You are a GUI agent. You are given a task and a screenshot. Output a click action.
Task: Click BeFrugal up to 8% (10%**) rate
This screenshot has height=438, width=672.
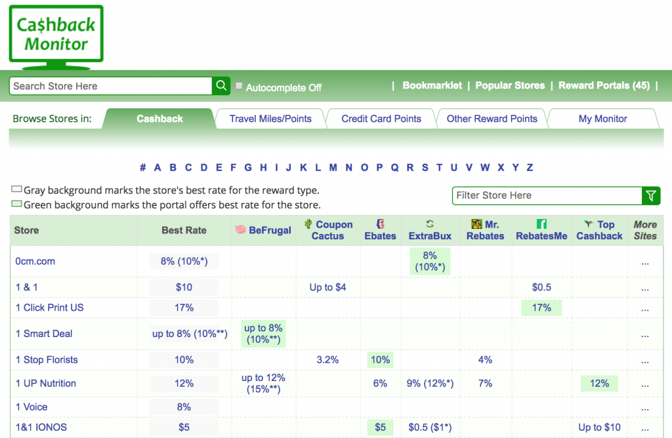click(x=263, y=334)
